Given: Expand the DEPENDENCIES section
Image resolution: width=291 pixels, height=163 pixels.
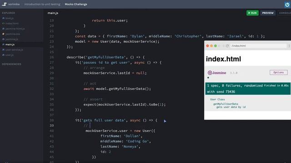Looking at the screenshot, I should point(11,64).
